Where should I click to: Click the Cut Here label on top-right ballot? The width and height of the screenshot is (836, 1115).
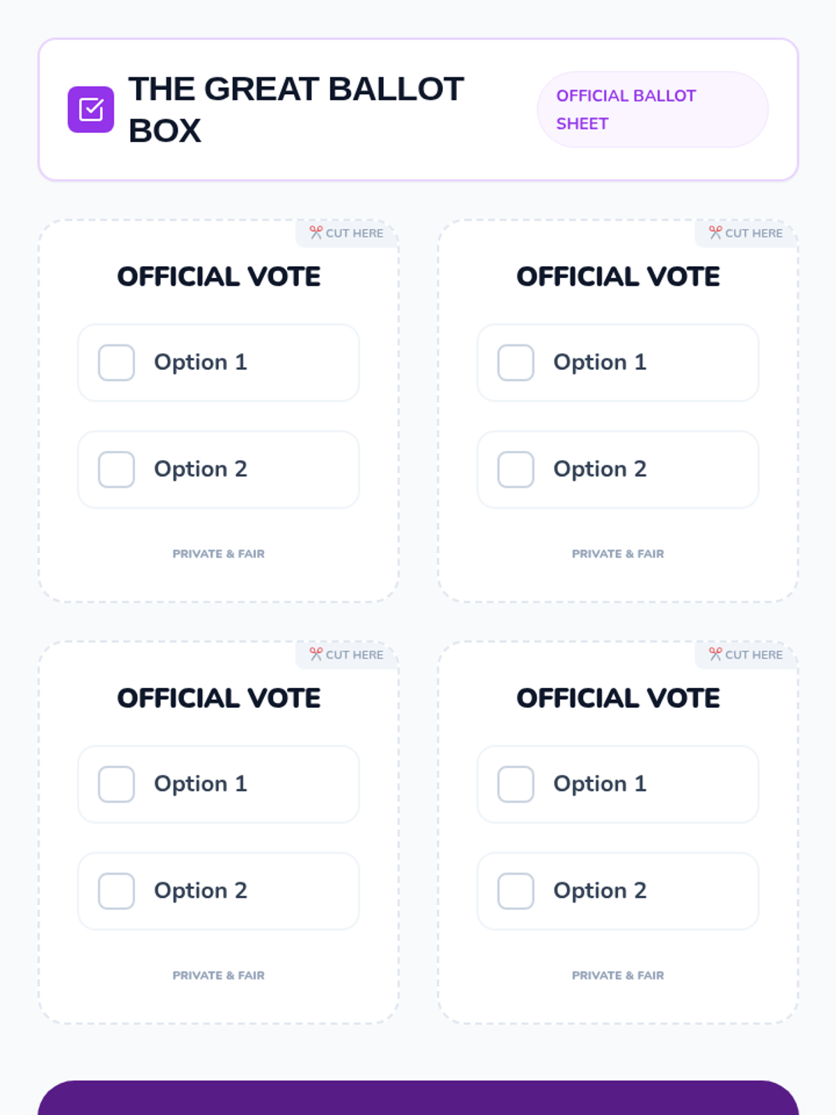753,233
